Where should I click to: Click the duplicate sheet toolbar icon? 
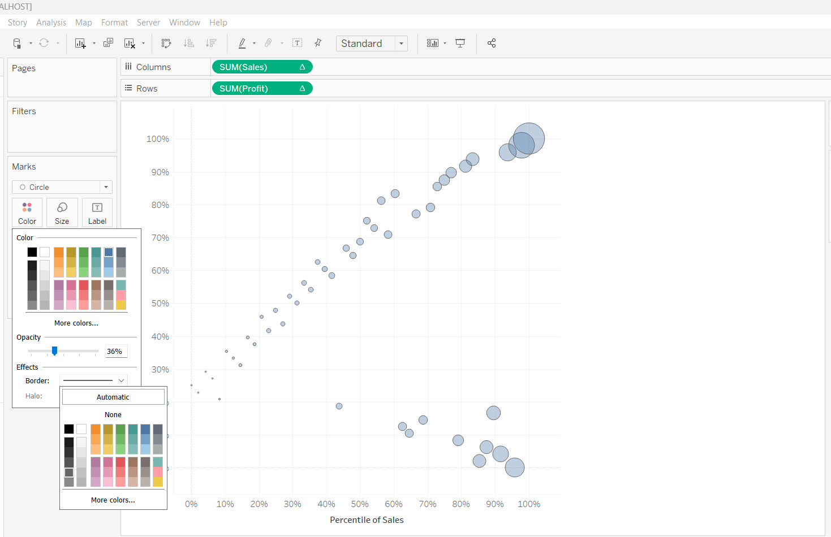point(108,43)
